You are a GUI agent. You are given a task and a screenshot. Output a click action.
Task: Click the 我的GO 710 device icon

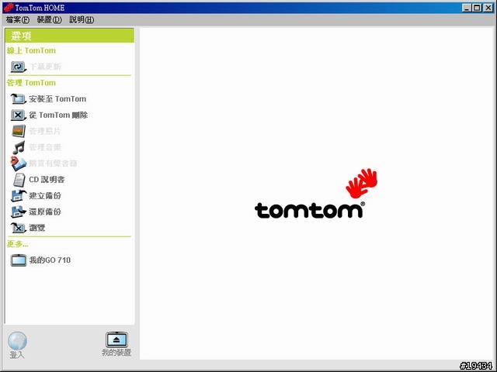click(19, 260)
